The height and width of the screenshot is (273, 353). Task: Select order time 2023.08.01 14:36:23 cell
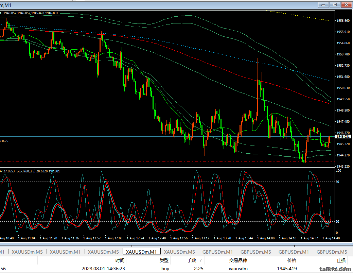coord(103,269)
